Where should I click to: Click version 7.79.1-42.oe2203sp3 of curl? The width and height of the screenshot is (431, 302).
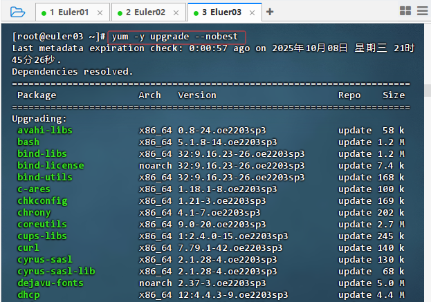[230, 248]
